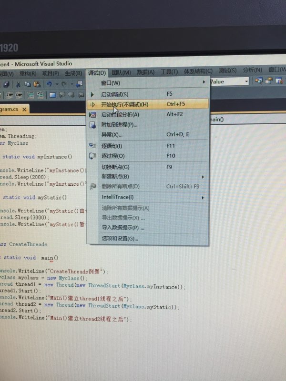Select 逐语句(I) step into entry
The image size is (286, 381).
(x=148, y=146)
